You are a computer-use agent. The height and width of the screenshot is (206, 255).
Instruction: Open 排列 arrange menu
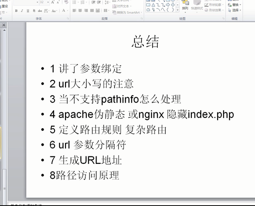(185, 6)
